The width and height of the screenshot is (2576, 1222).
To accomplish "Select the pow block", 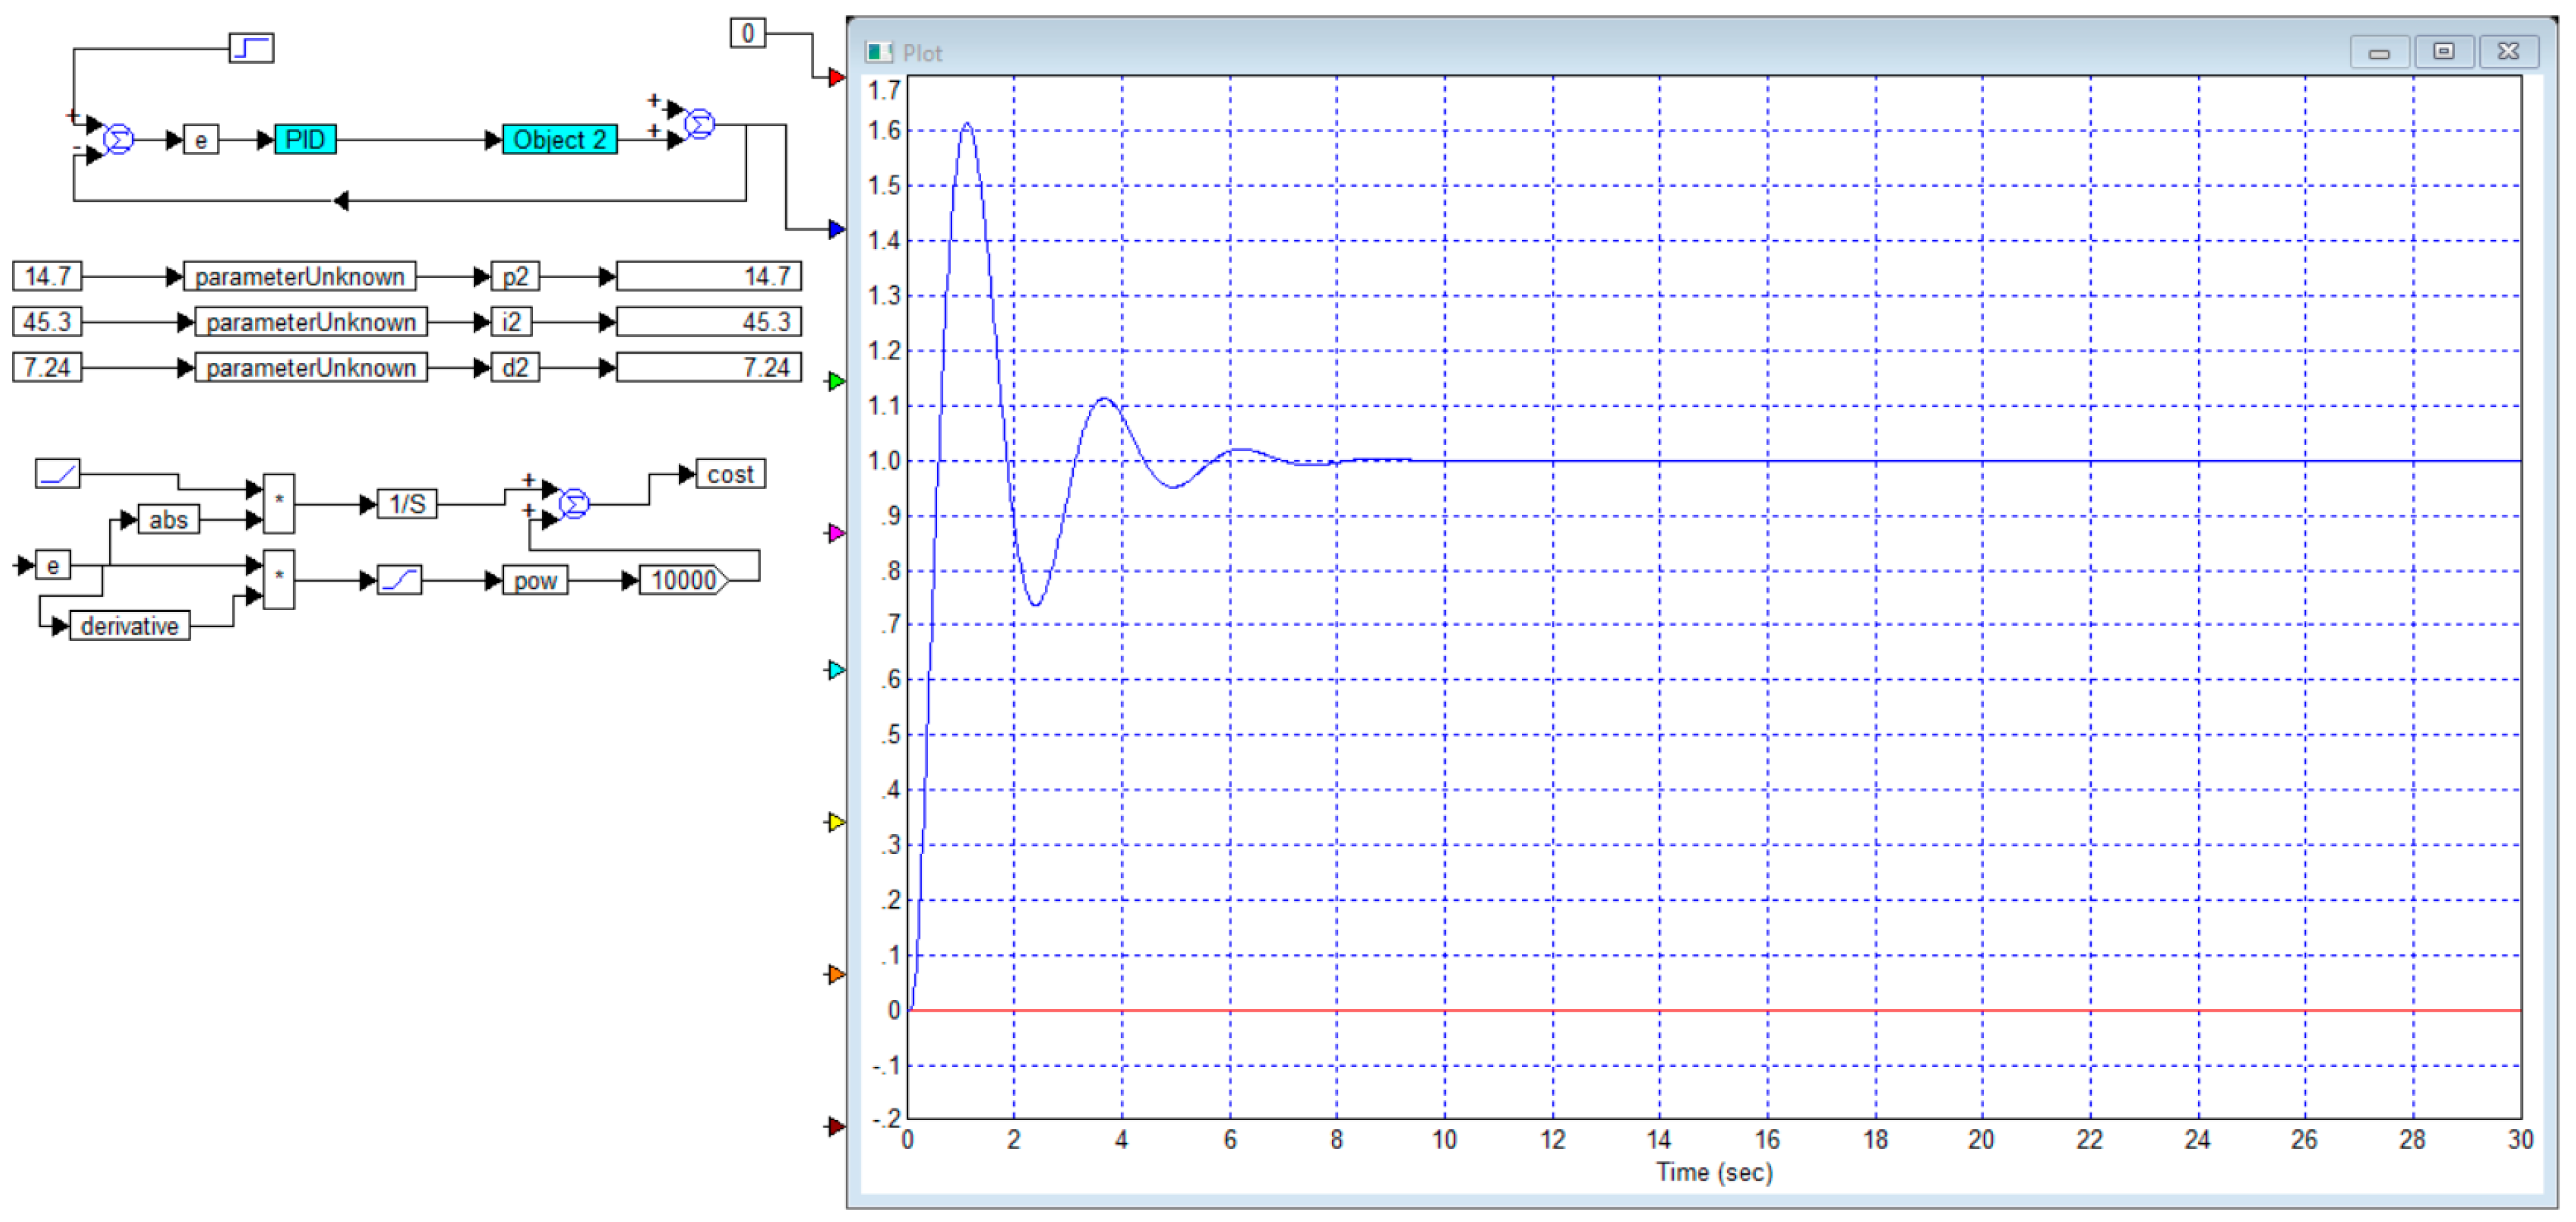I will click(x=535, y=580).
